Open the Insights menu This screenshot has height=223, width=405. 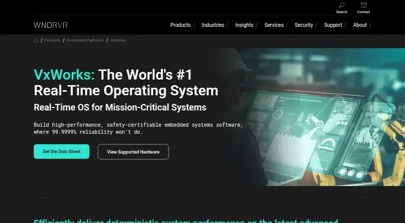(x=244, y=25)
